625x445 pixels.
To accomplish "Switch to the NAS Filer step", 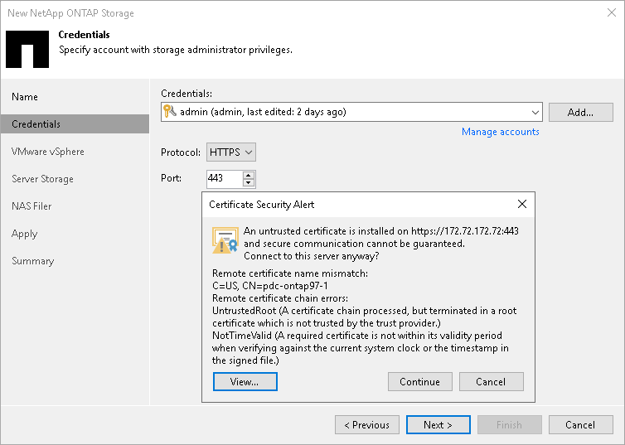I will coord(31,206).
